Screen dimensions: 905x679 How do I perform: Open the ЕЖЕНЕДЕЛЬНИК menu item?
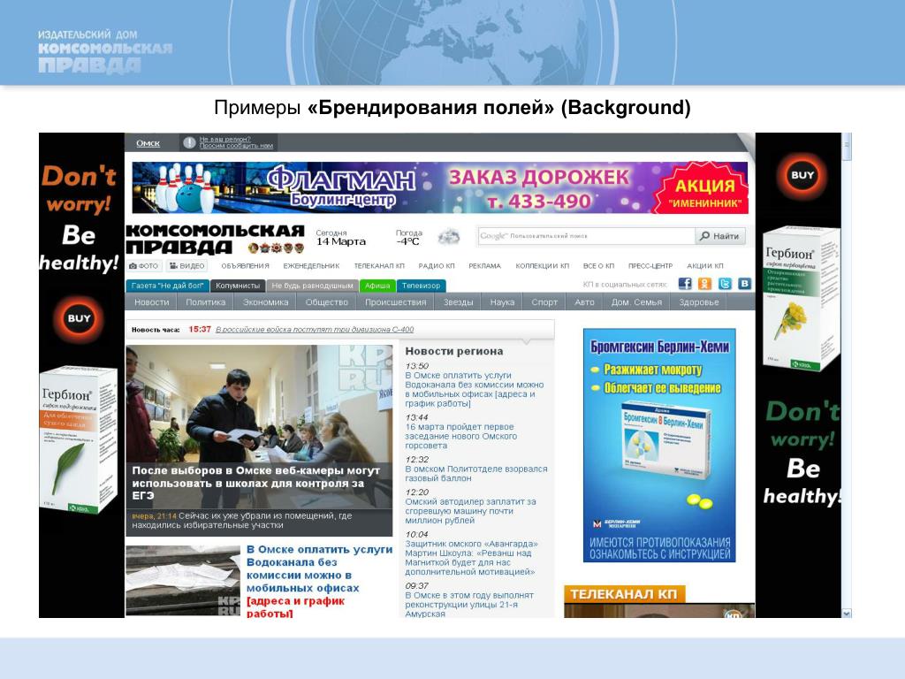click(x=311, y=265)
